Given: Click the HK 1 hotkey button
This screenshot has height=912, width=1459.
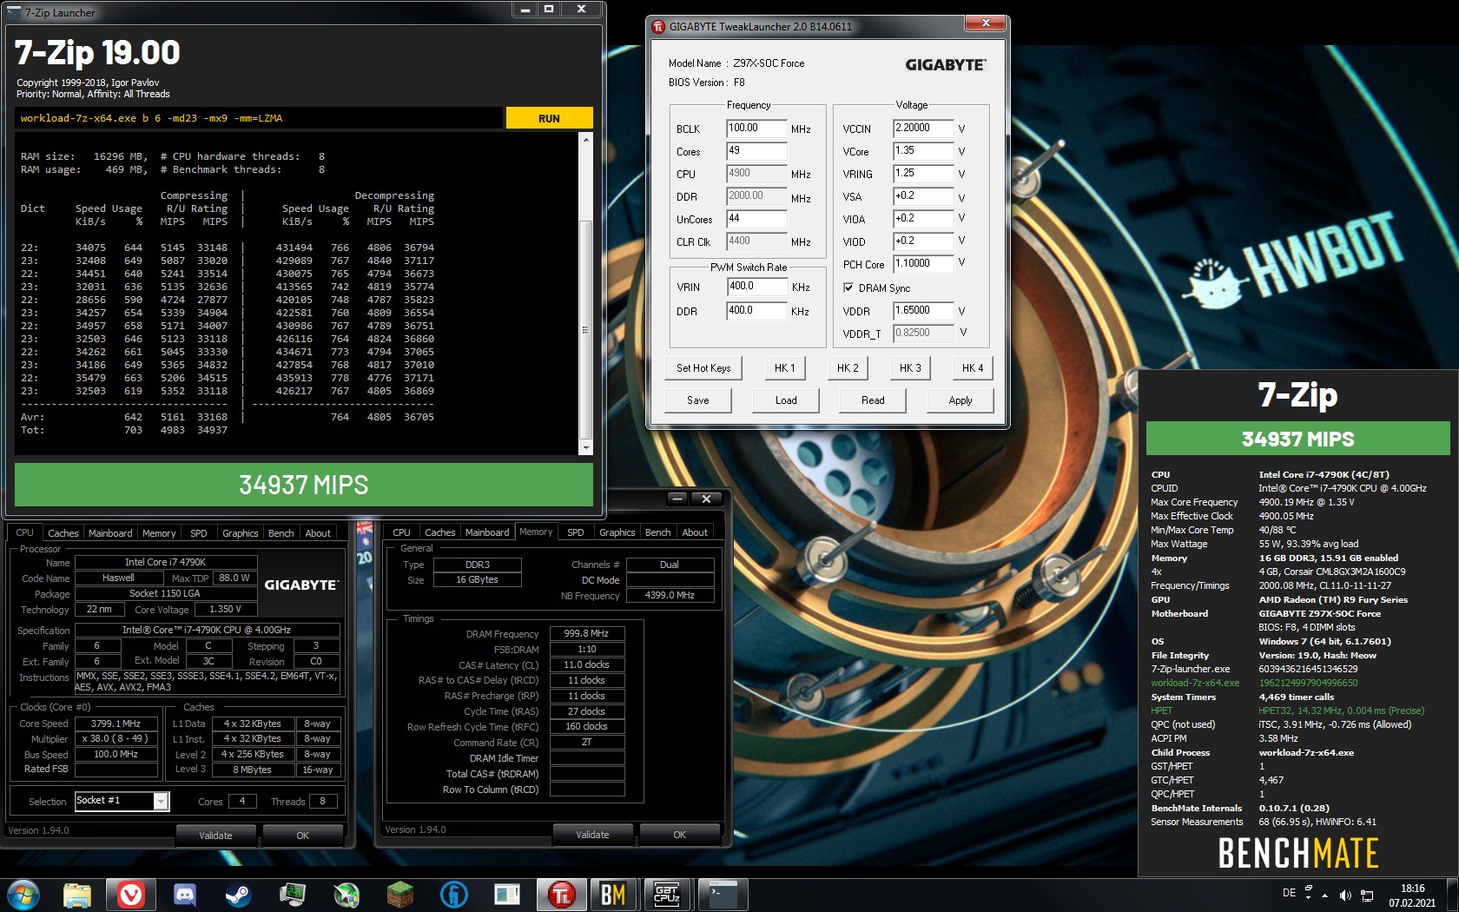Looking at the screenshot, I should tap(785, 368).
